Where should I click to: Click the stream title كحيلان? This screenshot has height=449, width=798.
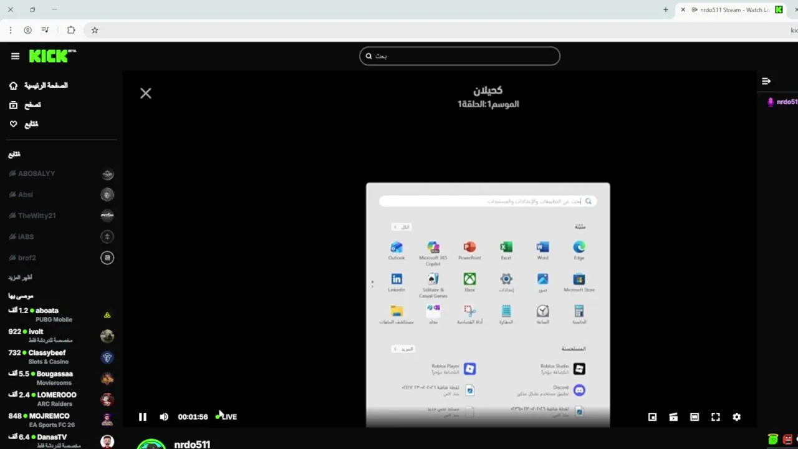(x=488, y=91)
